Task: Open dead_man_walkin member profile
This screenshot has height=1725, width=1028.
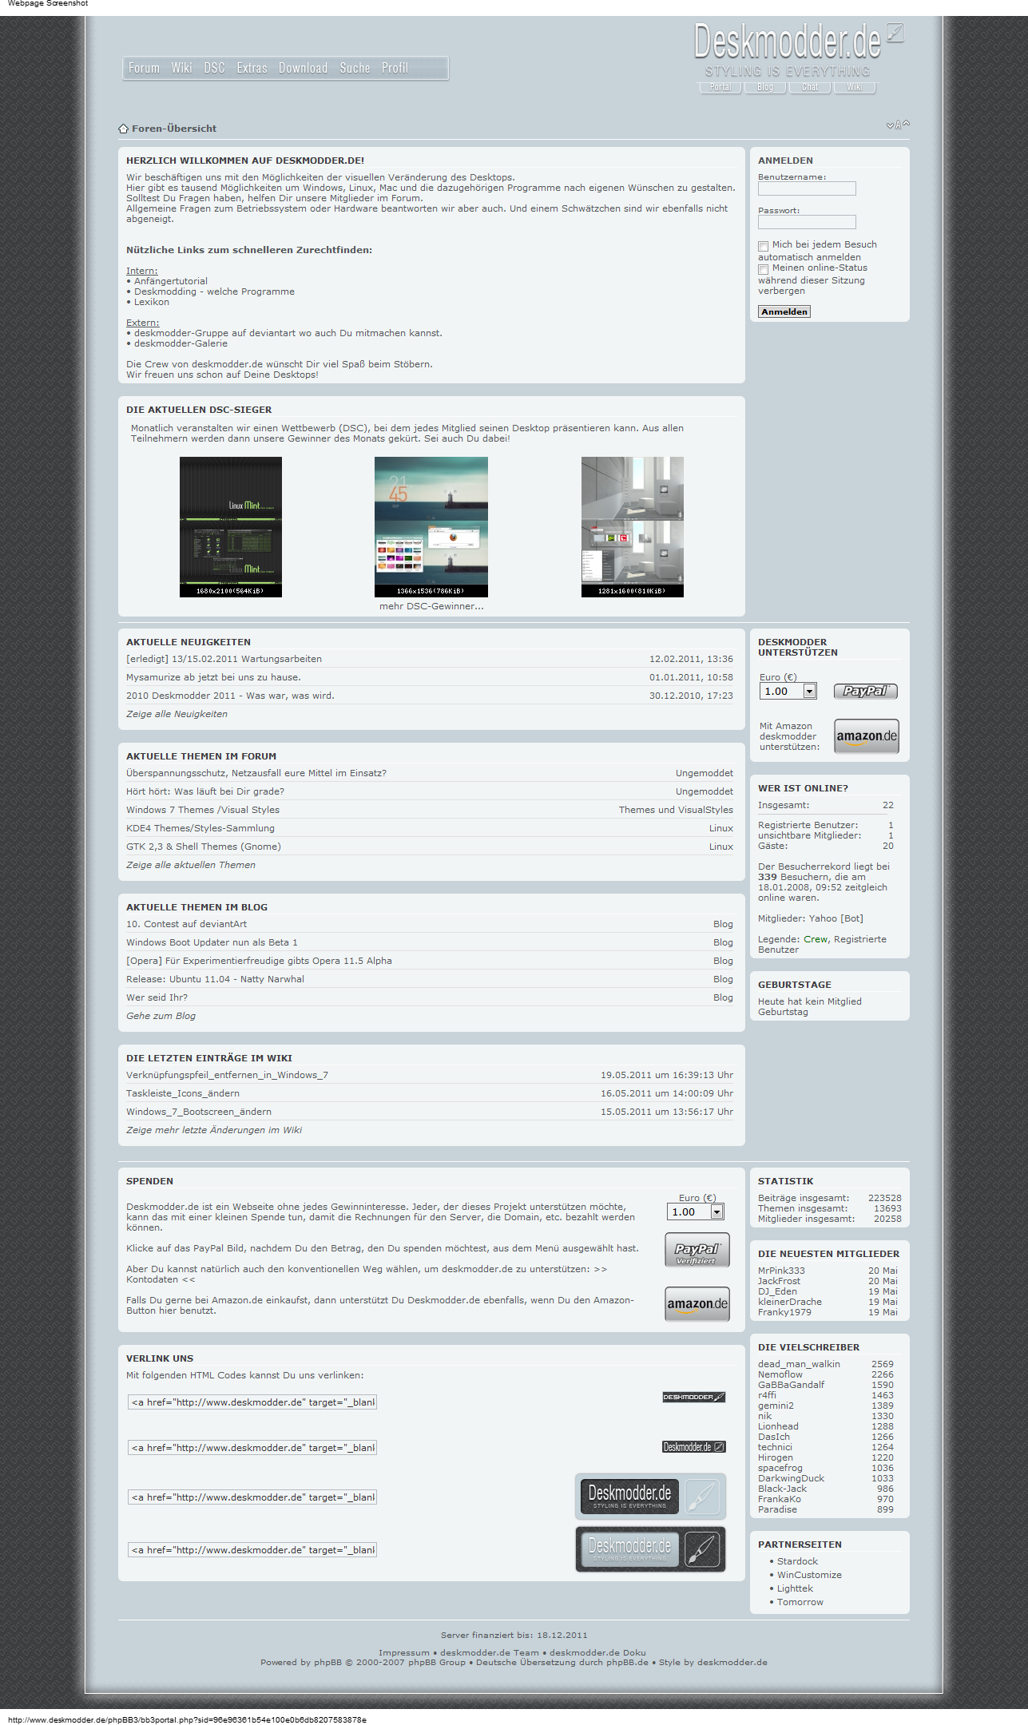Action: click(799, 1364)
